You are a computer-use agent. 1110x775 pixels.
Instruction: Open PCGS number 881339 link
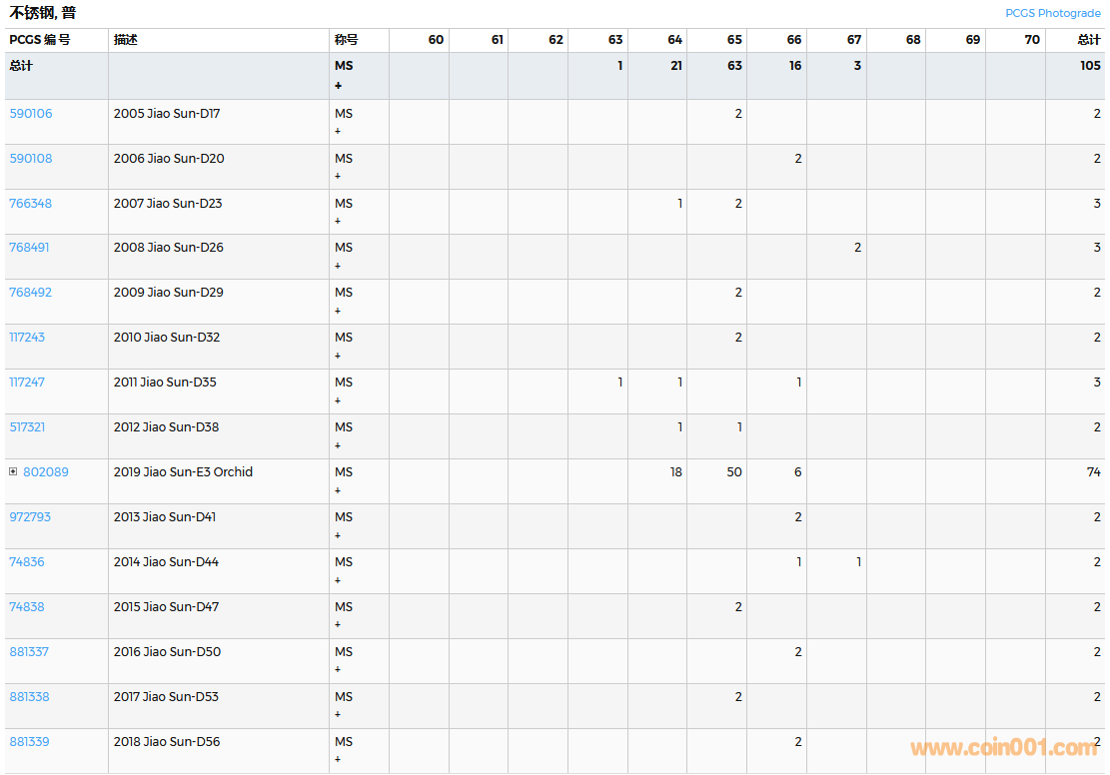click(x=29, y=742)
